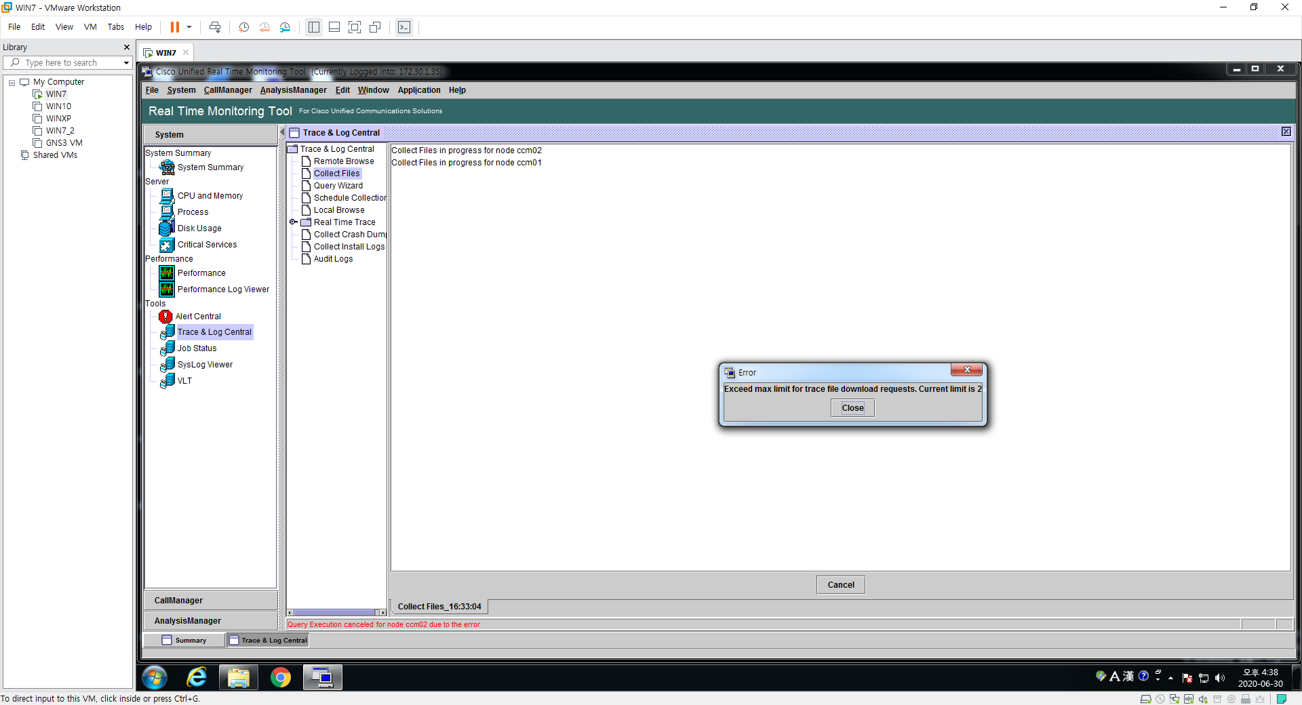
Task: Expand the Real Time Trace node
Action: pos(293,222)
